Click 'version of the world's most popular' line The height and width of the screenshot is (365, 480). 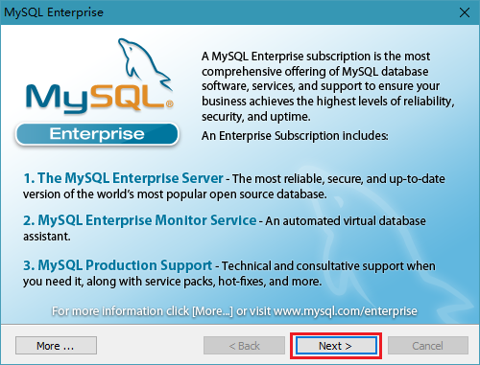click(x=175, y=194)
